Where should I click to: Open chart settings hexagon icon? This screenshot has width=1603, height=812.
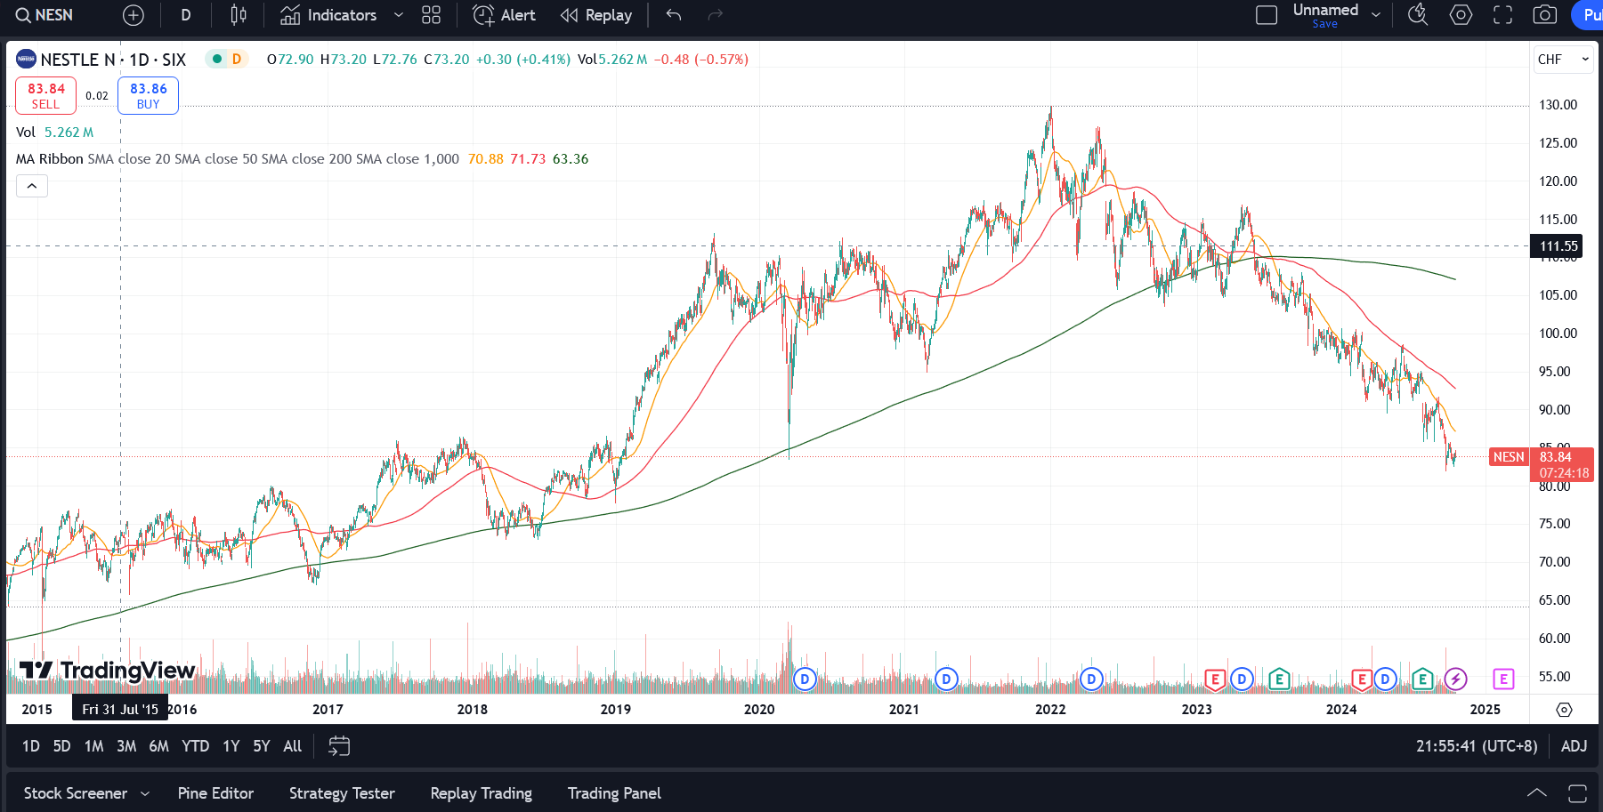click(1461, 15)
